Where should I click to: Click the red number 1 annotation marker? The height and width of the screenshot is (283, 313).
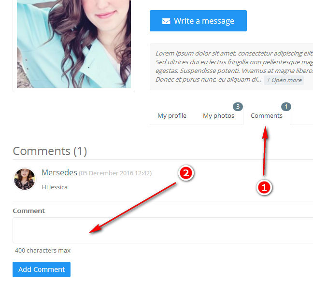click(x=263, y=188)
